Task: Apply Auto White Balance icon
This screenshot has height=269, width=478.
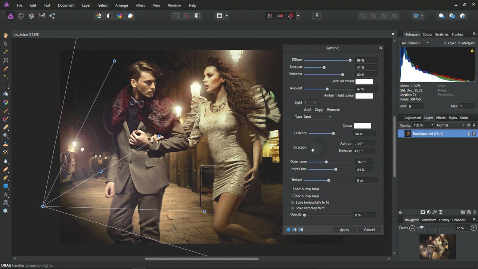Action: click(x=130, y=16)
